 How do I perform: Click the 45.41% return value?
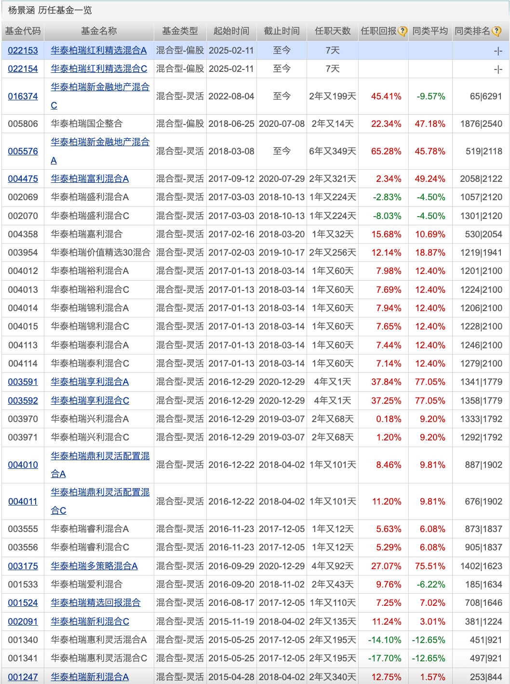[x=386, y=96]
